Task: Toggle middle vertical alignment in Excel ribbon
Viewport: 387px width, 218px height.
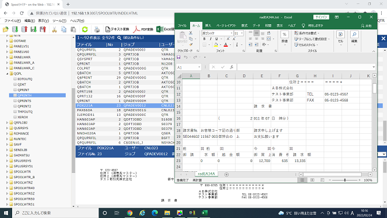Action: click(x=256, y=33)
